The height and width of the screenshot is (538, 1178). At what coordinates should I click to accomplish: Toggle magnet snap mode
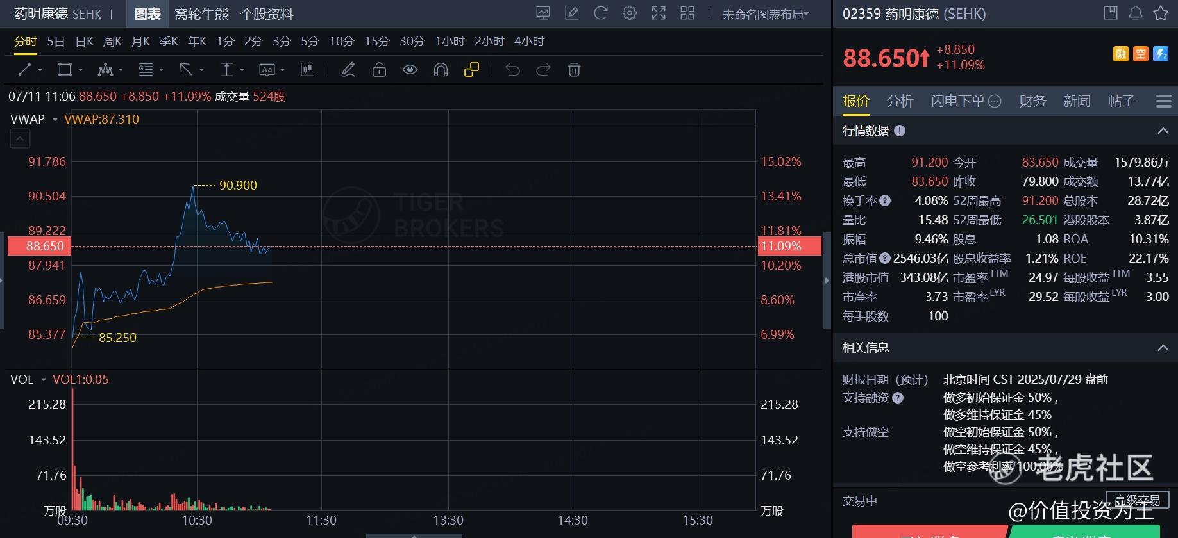(x=441, y=70)
